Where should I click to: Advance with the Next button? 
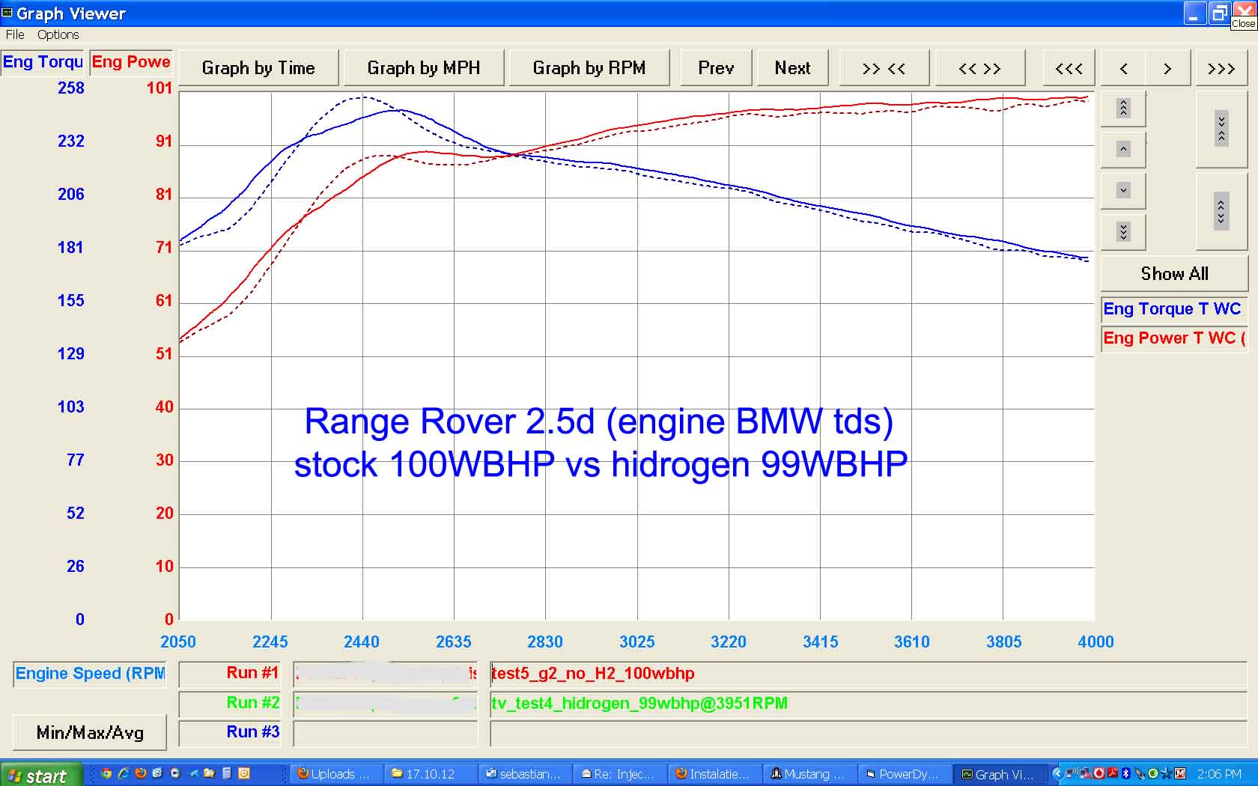click(792, 68)
